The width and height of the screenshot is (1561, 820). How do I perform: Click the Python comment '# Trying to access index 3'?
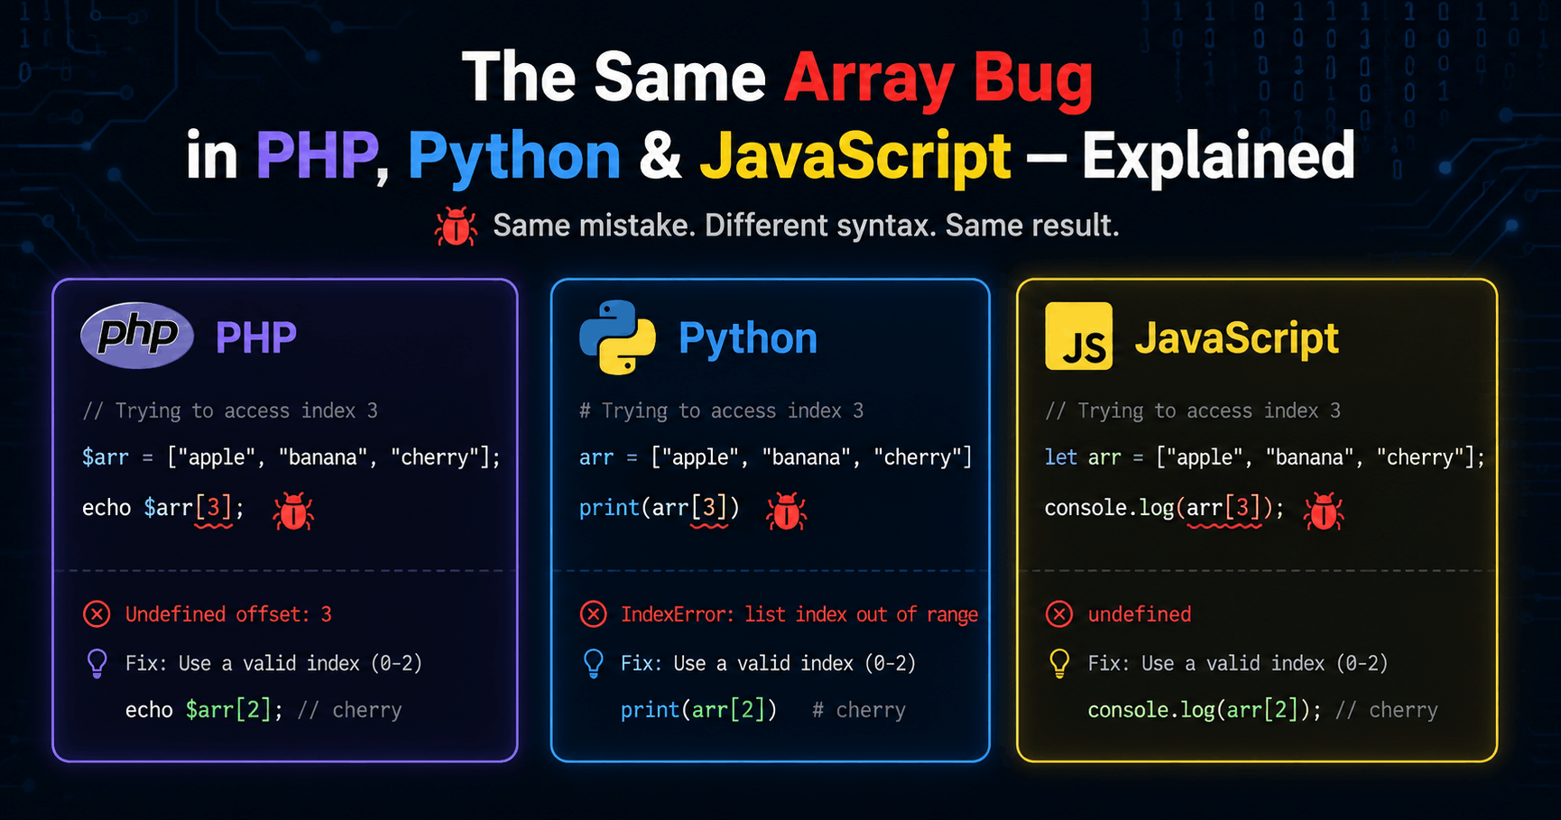pyautogui.click(x=722, y=410)
